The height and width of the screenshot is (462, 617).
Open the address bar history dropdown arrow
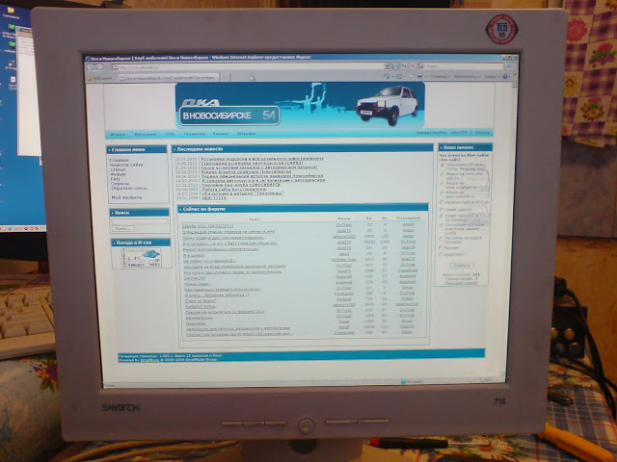[387, 66]
